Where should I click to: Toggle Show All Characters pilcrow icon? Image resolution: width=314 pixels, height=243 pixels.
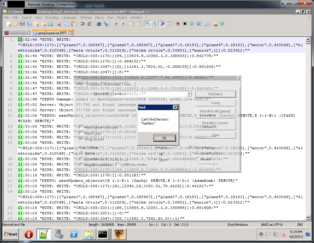point(155,24)
